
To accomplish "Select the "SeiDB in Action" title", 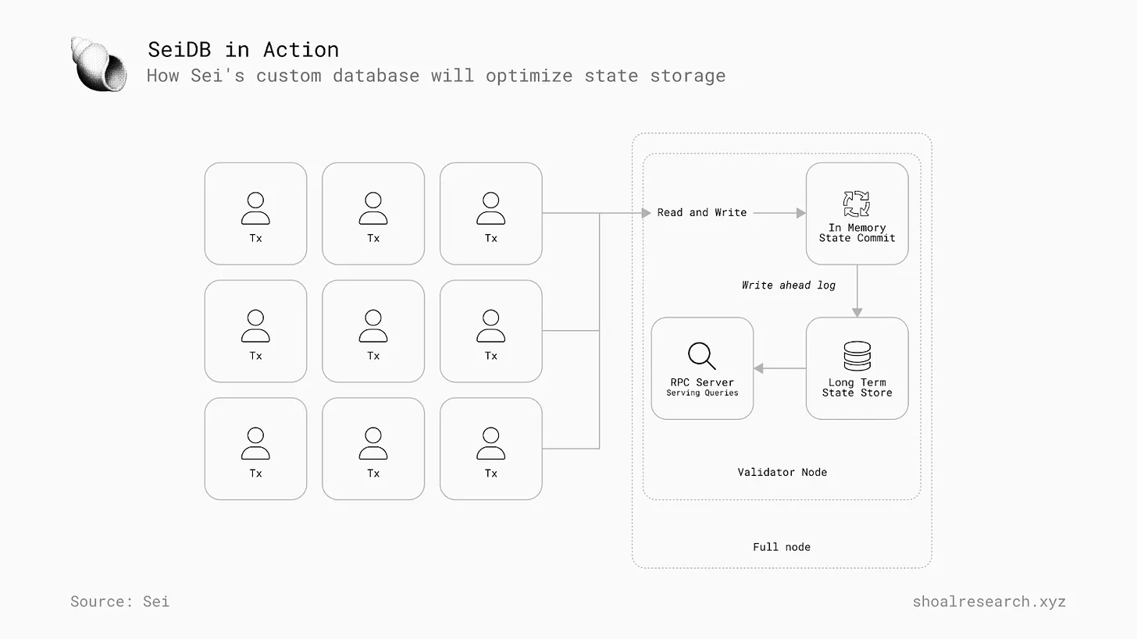I will click(243, 49).
